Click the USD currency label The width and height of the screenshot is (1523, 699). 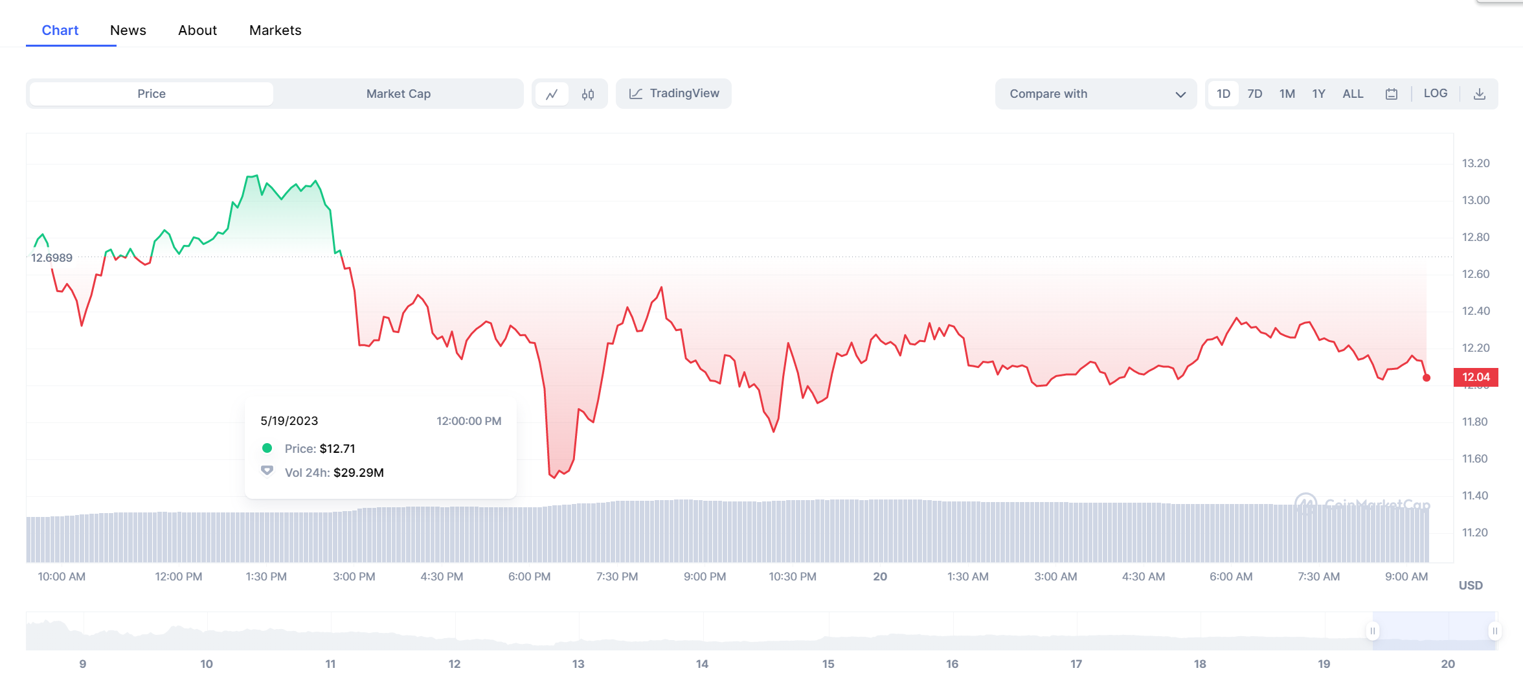tap(1471, 586)
